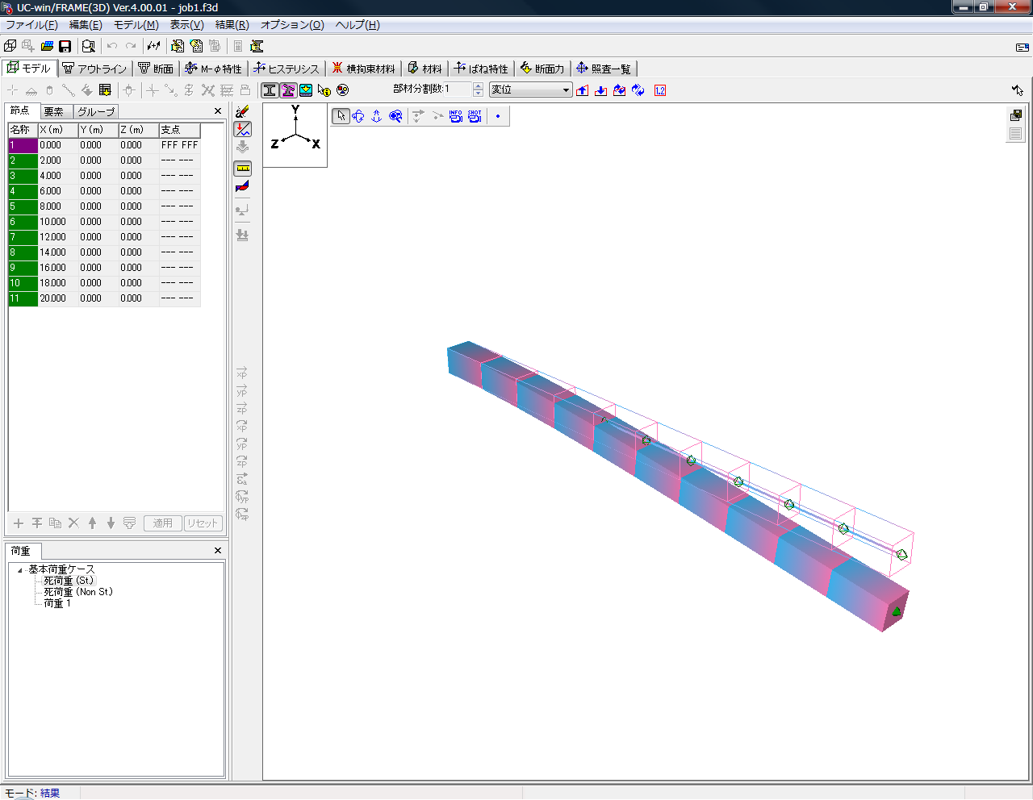Toggle the load diagram button in sidebar
This screenshot has width=1033, height=800.
pyautogui.click(x=242, y=129)
